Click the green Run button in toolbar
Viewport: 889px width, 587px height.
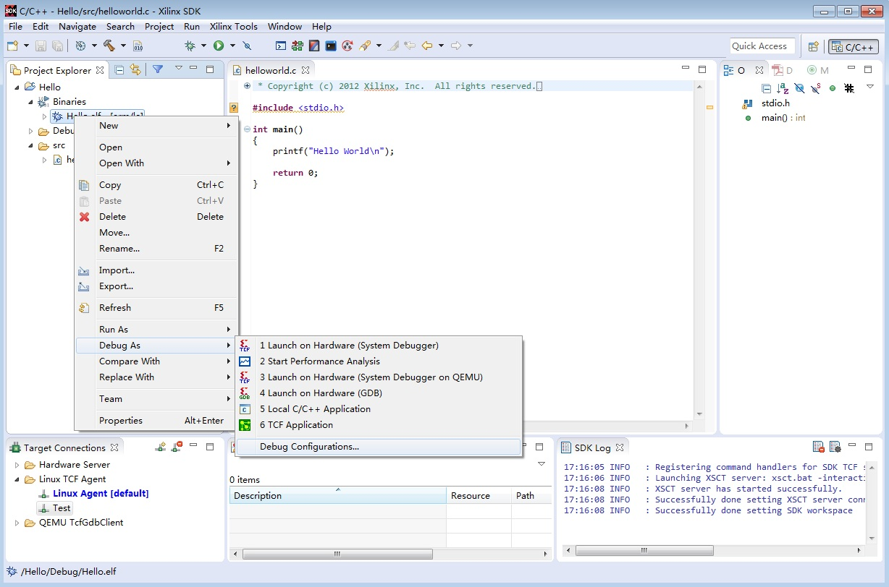(x=219, y=46)
